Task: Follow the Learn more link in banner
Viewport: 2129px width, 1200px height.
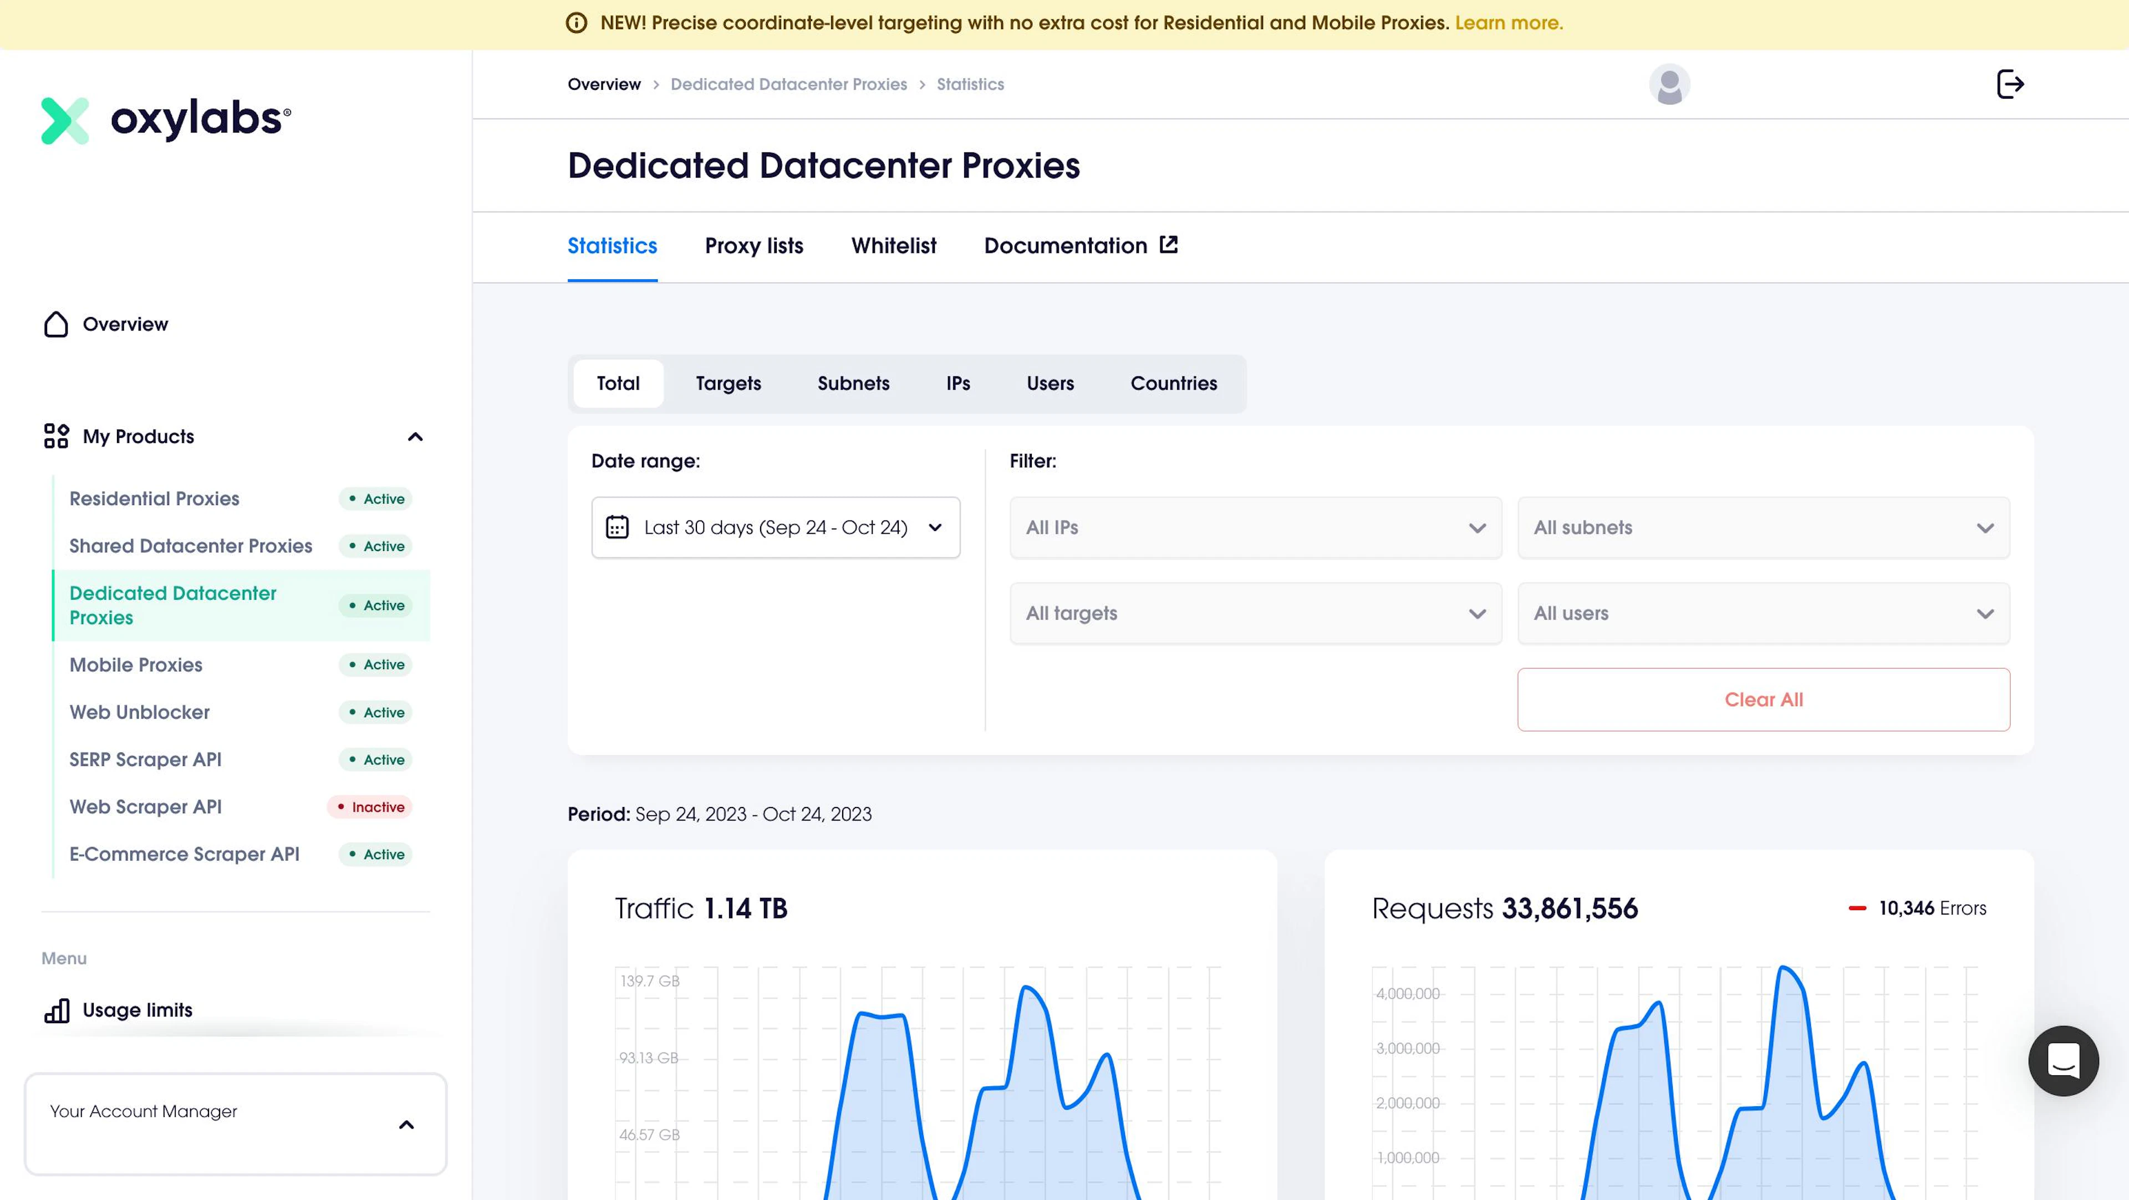Action: (1509, 23)
